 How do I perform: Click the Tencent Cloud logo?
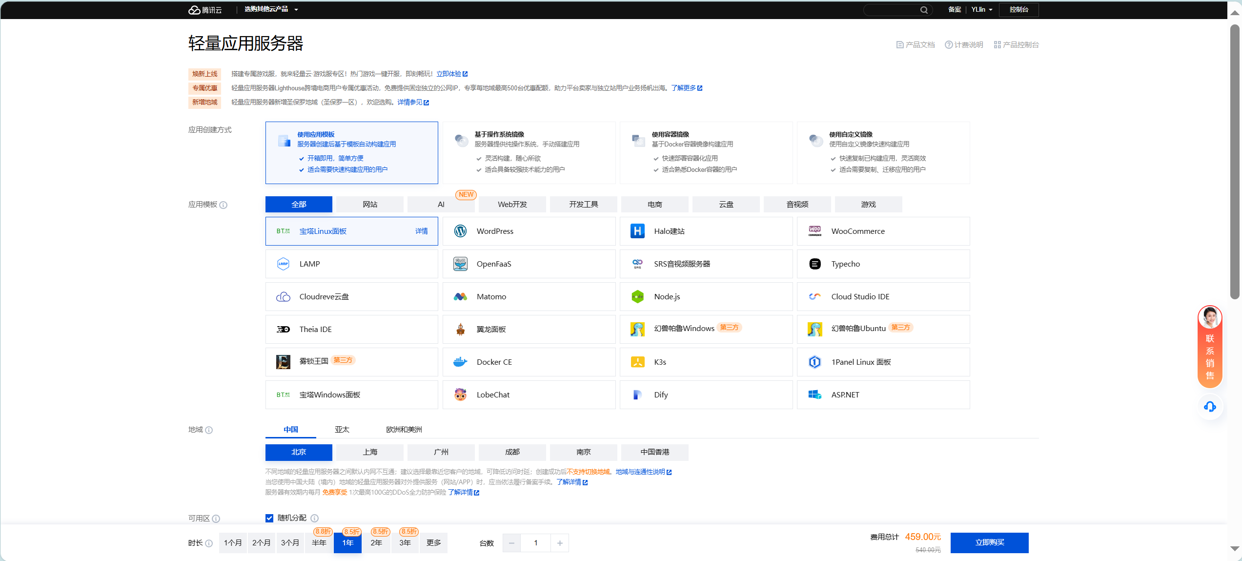[205, 10]
